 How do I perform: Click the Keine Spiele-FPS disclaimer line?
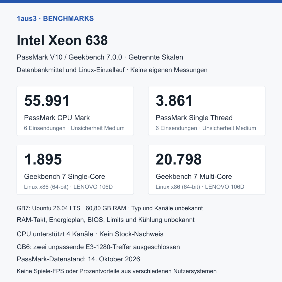click(116, 271)
